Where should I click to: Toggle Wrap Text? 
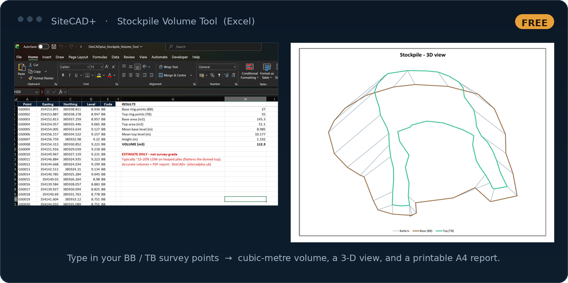click(169, 67)
